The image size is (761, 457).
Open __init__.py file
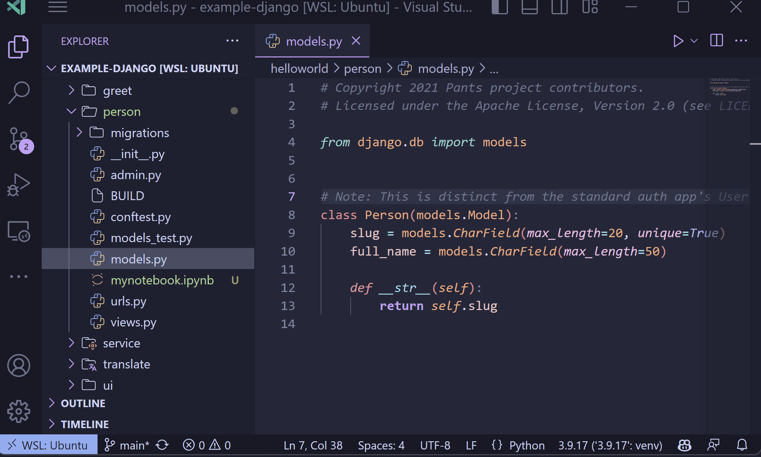tap(148, 154)
